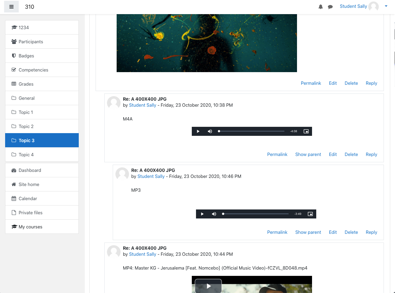This screenshot has height=293, width=395.
Task: Reply to the image post
Action: (x=371, y=83)
